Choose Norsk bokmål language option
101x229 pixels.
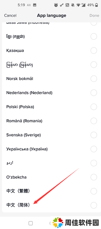pyautogui.click(x=94, y=79)
